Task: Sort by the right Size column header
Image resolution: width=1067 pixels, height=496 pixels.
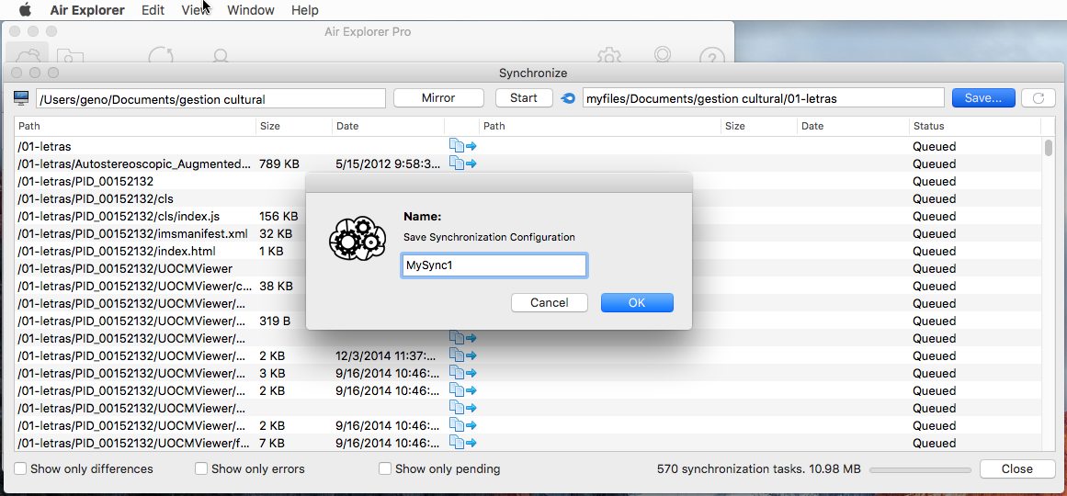Action: [759, 126]
